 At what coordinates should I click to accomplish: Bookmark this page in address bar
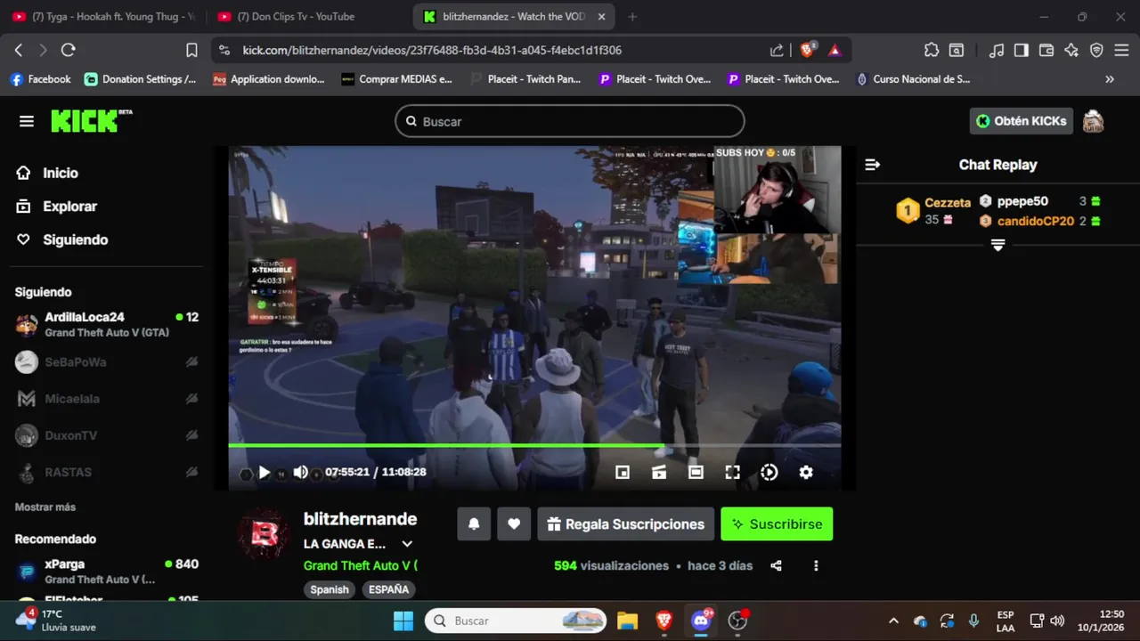click(x=191, y=51)
